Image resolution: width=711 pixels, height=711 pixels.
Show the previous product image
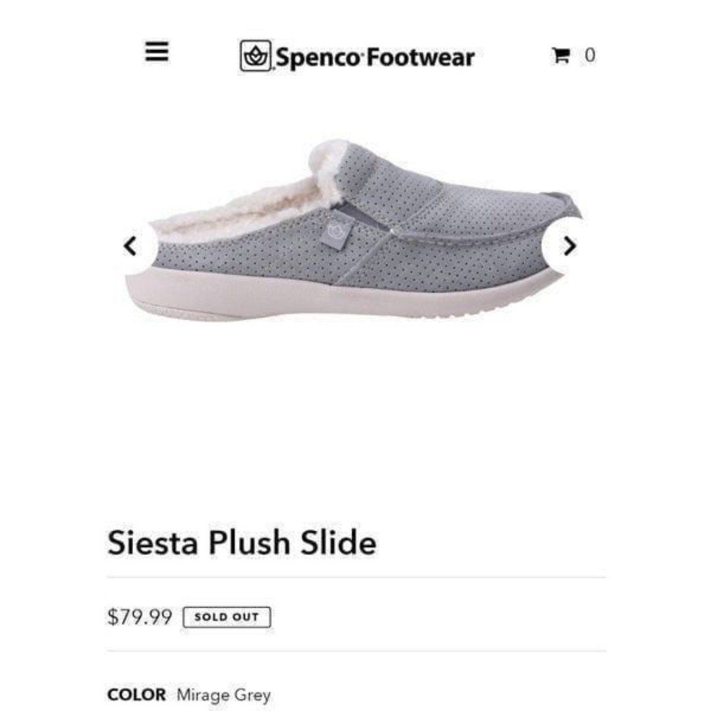pos(130,246)
